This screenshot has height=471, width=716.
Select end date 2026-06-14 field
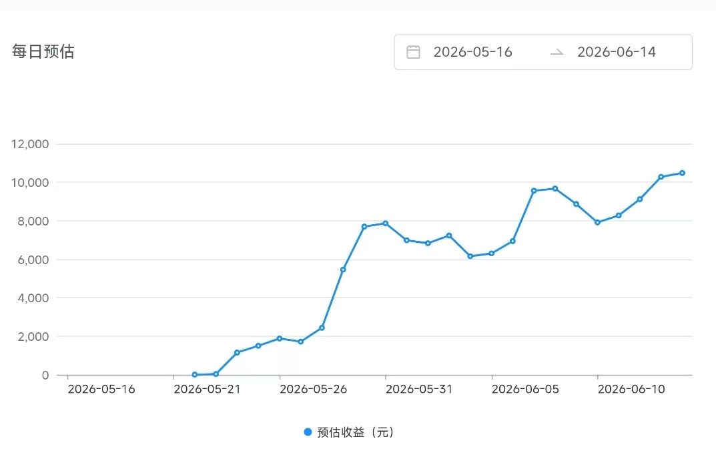pyautogui.click(x=616, y=52)
